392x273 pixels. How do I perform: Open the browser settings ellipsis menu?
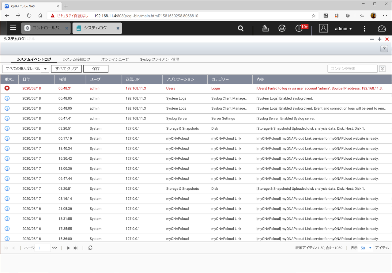[x=385, y=16]
